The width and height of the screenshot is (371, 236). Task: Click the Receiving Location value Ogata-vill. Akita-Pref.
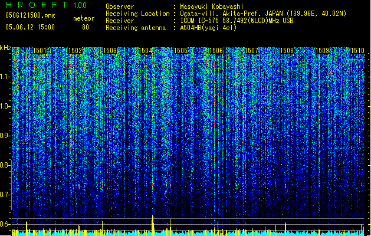point(221,14)
